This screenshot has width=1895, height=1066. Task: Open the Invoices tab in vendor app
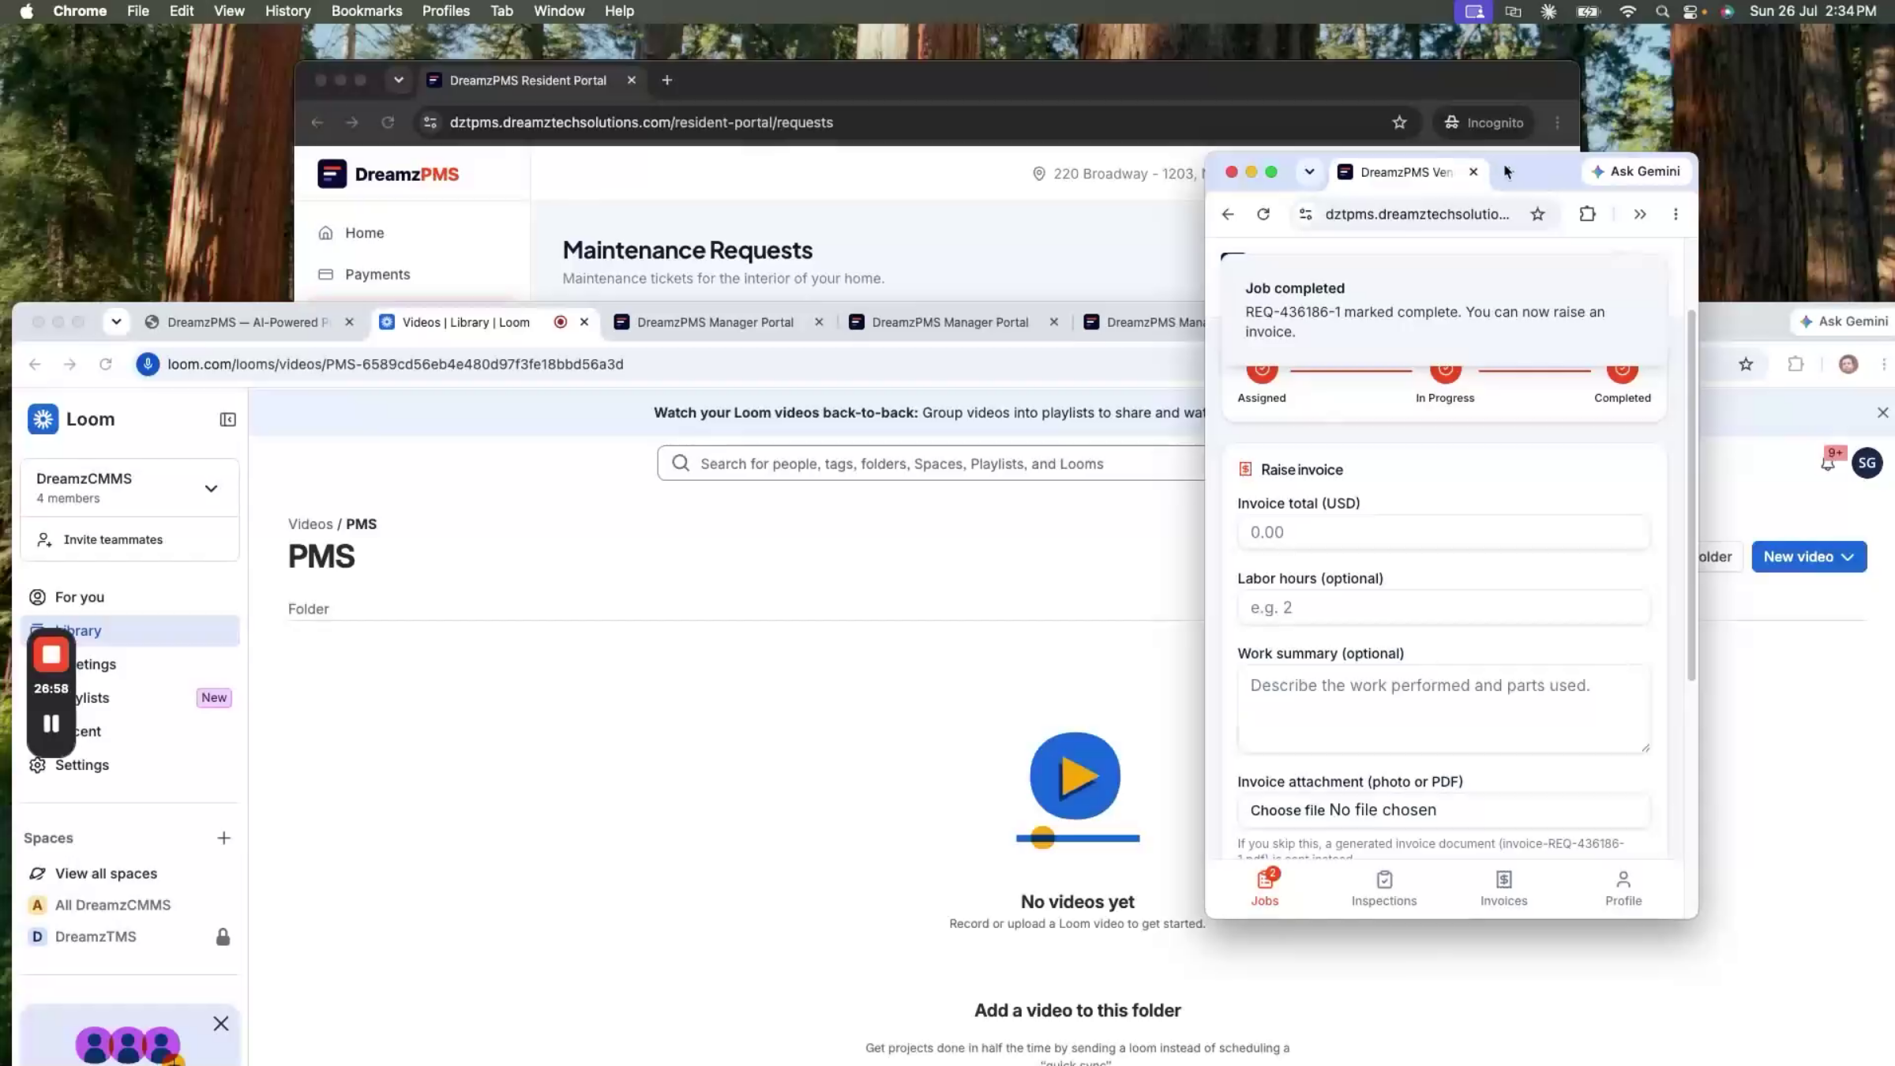[x=1503, y=888]
